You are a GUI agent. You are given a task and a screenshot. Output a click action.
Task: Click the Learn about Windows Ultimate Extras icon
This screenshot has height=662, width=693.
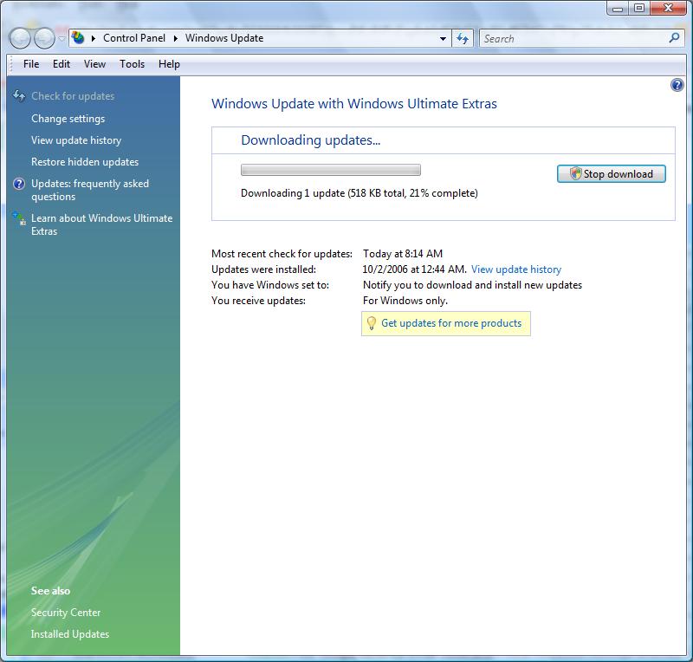point(19,218)
